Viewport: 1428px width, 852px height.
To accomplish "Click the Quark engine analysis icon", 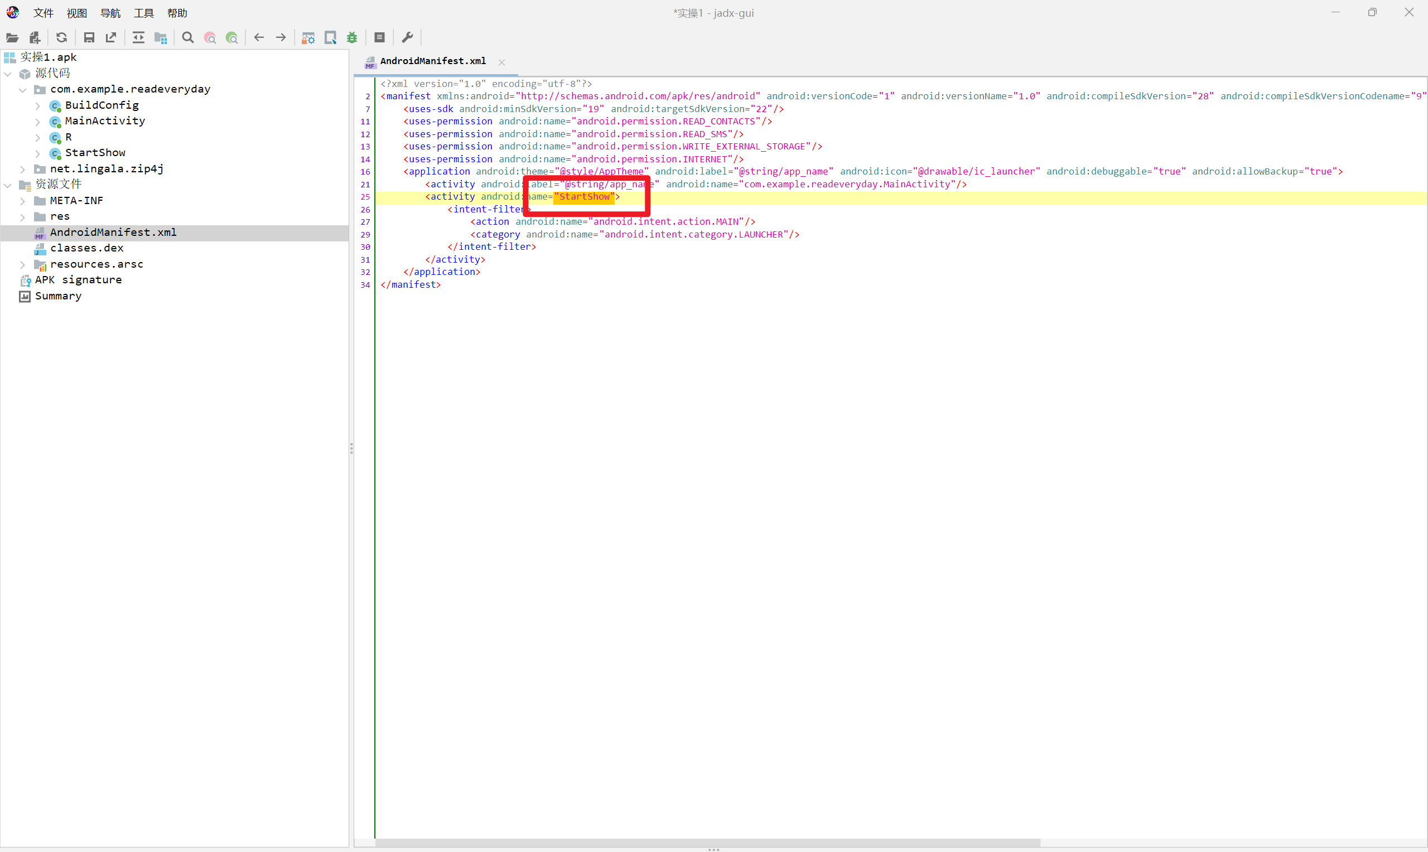I will pyautogui.click(x=331, y=38).
